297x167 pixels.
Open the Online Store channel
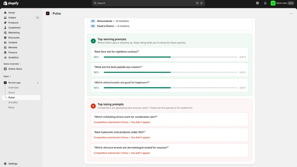pos(15,69)
